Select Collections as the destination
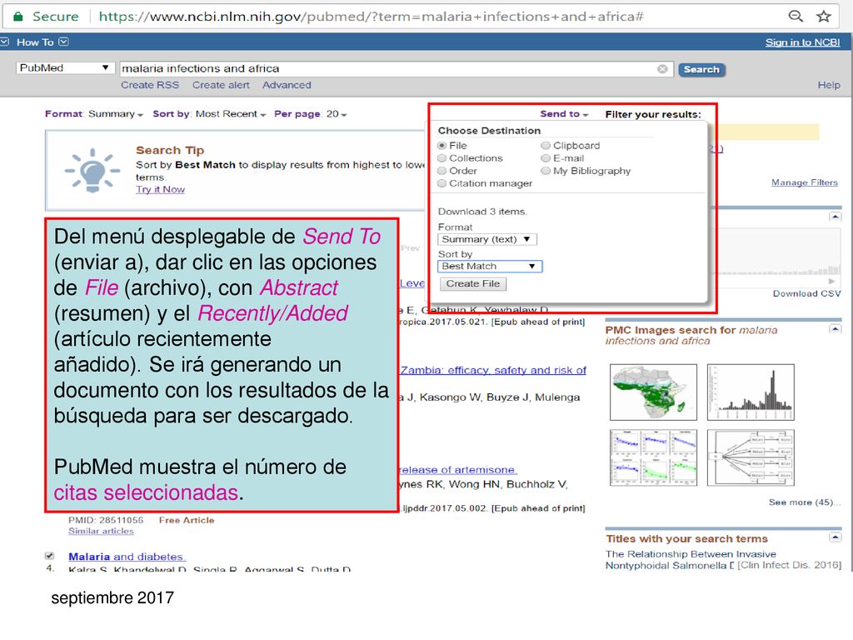The image size is (853, 640). pos(441,157)
